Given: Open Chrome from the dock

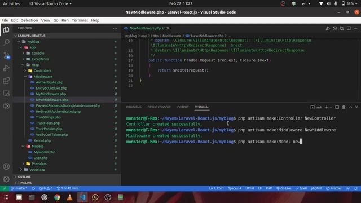Looking at the screenshot, I should coord(57,197).
